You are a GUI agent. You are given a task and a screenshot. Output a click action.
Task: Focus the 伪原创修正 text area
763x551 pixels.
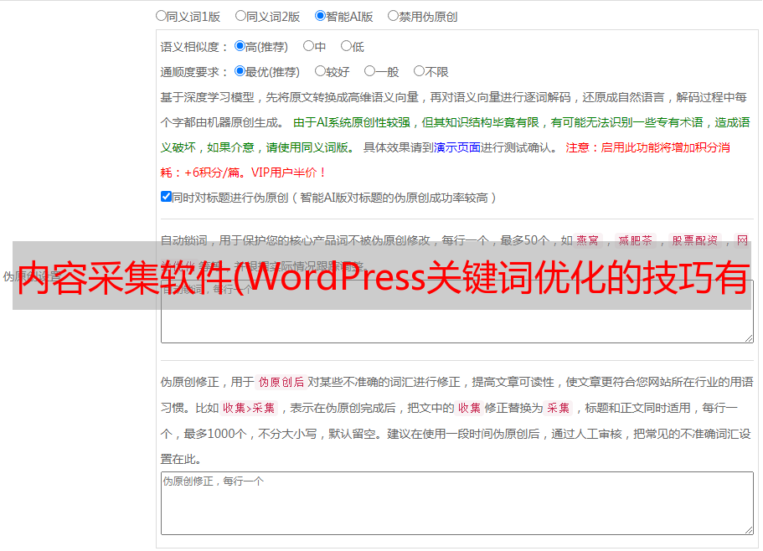pos(456,502)
